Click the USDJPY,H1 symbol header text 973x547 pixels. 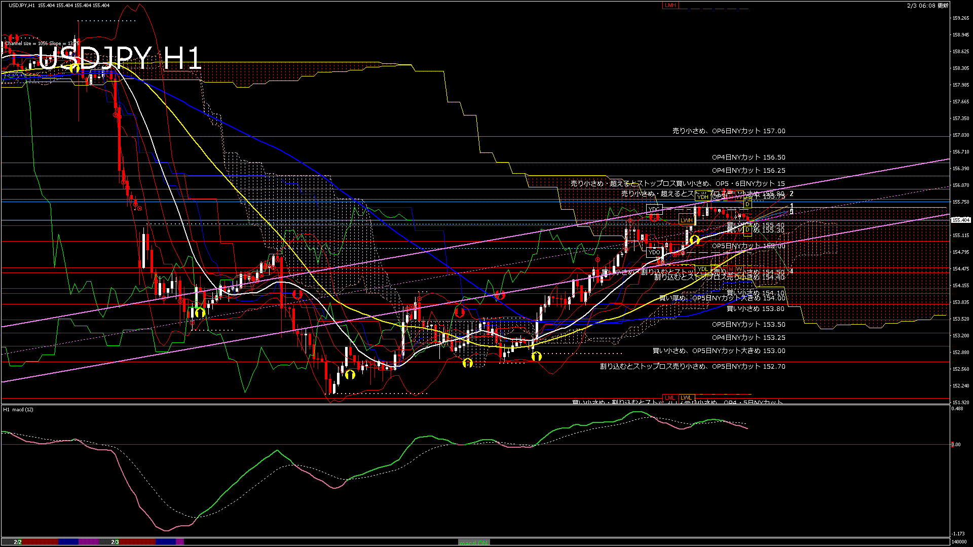(21, 5)
